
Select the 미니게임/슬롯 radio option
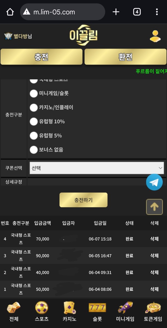click(x=34, y=93)
